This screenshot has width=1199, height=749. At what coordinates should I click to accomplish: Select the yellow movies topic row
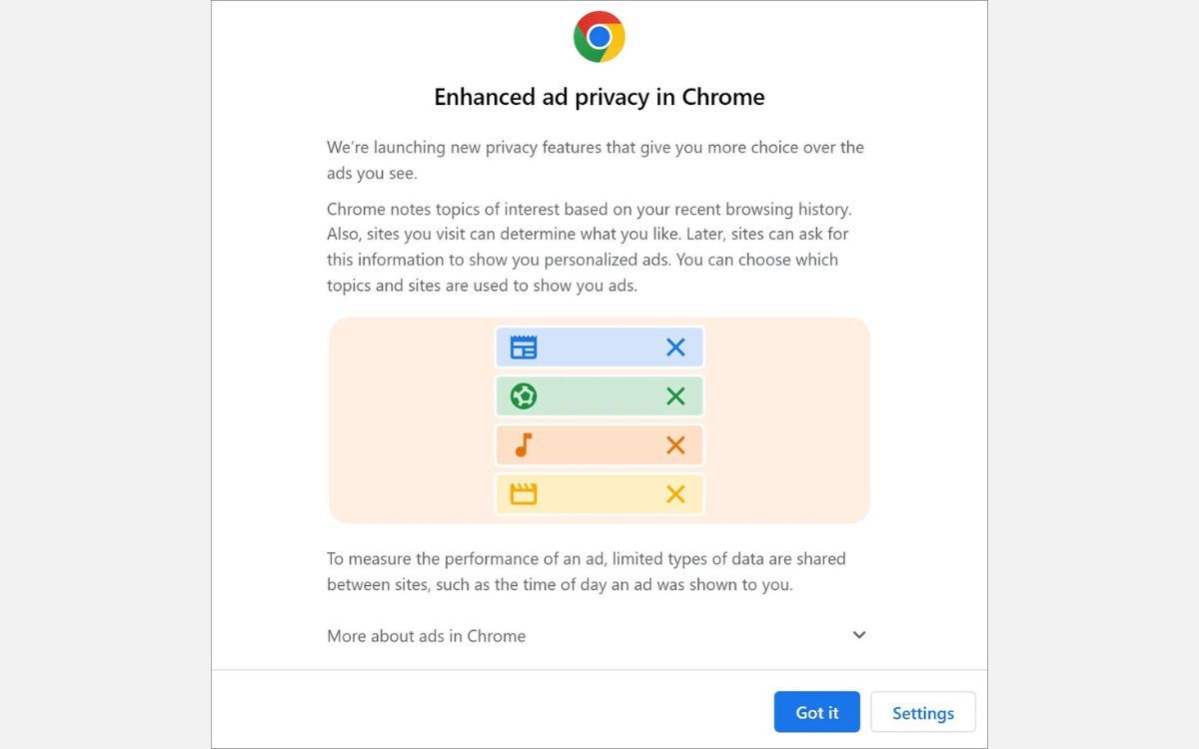599,493
